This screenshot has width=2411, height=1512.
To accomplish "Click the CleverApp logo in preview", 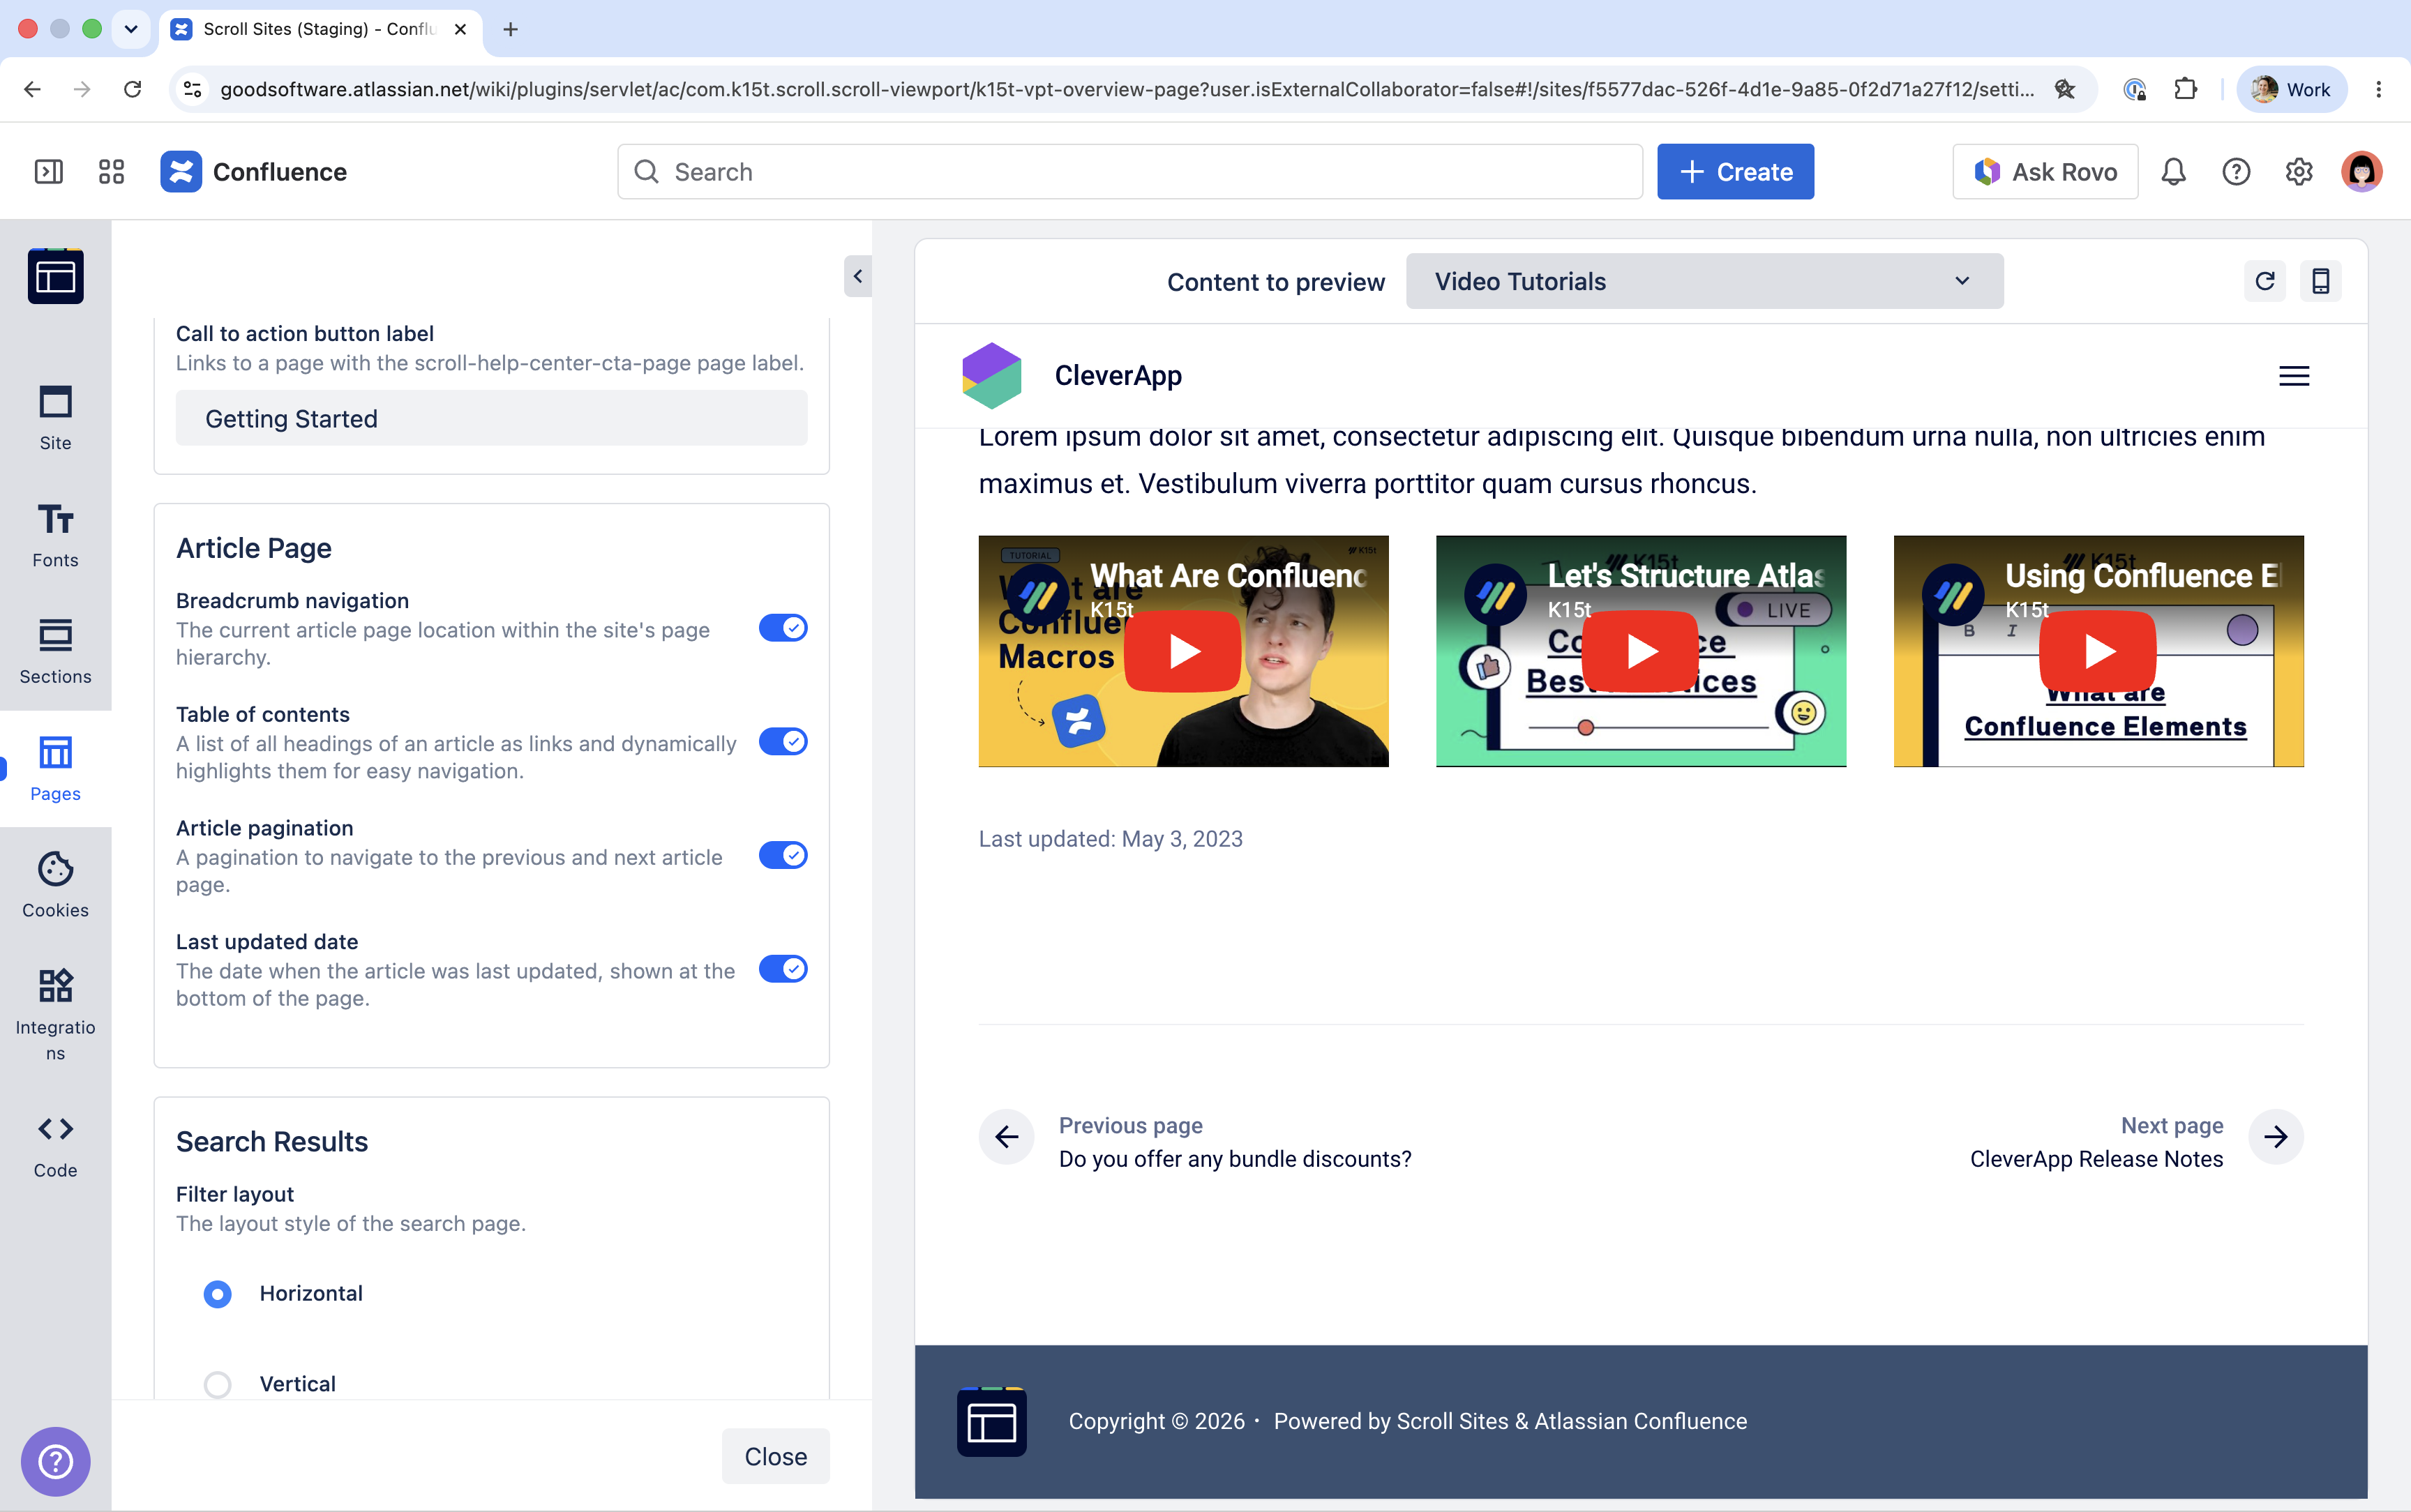I will point(991,376).
